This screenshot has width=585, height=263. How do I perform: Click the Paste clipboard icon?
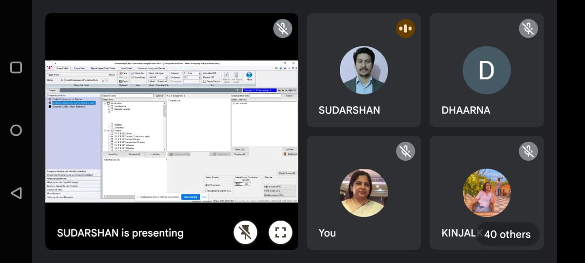coord(121,81)
